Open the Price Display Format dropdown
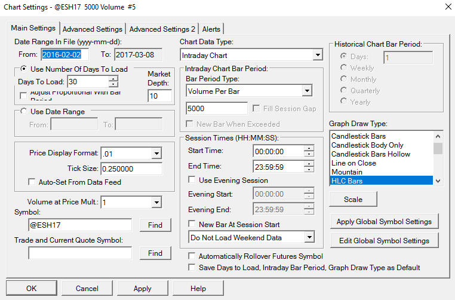Viewport: 455px width, 300px height. 156,154
